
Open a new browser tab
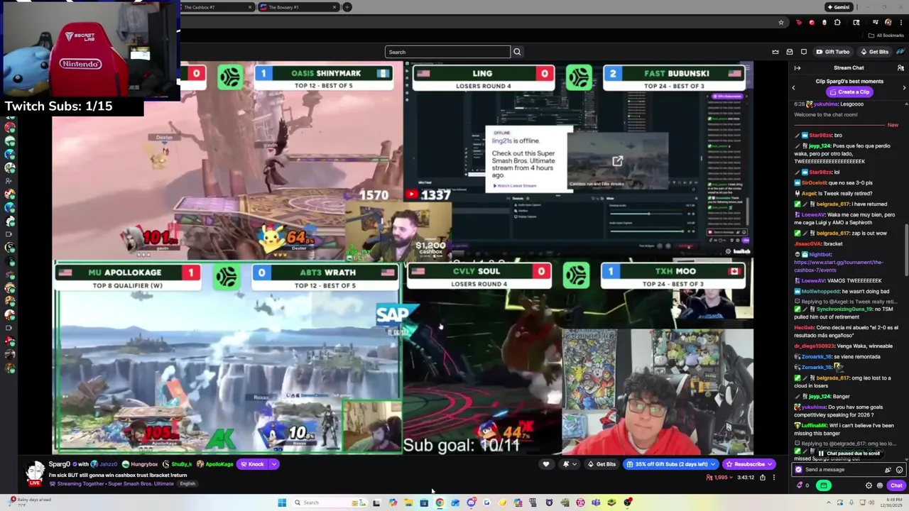(347, 7)
